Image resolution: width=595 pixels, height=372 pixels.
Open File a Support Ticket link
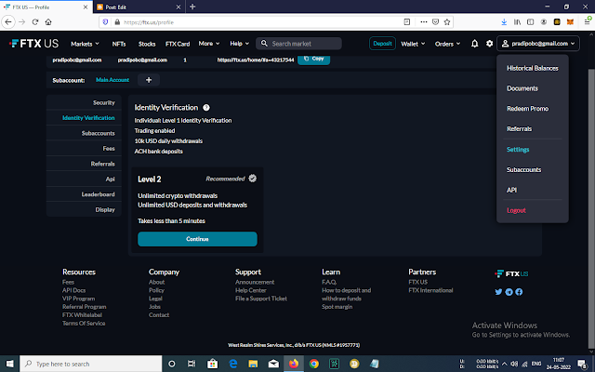(x=261, y=299)
